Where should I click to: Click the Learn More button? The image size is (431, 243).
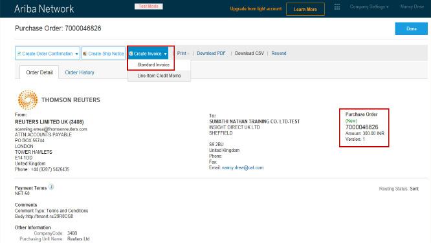[305, 9]
